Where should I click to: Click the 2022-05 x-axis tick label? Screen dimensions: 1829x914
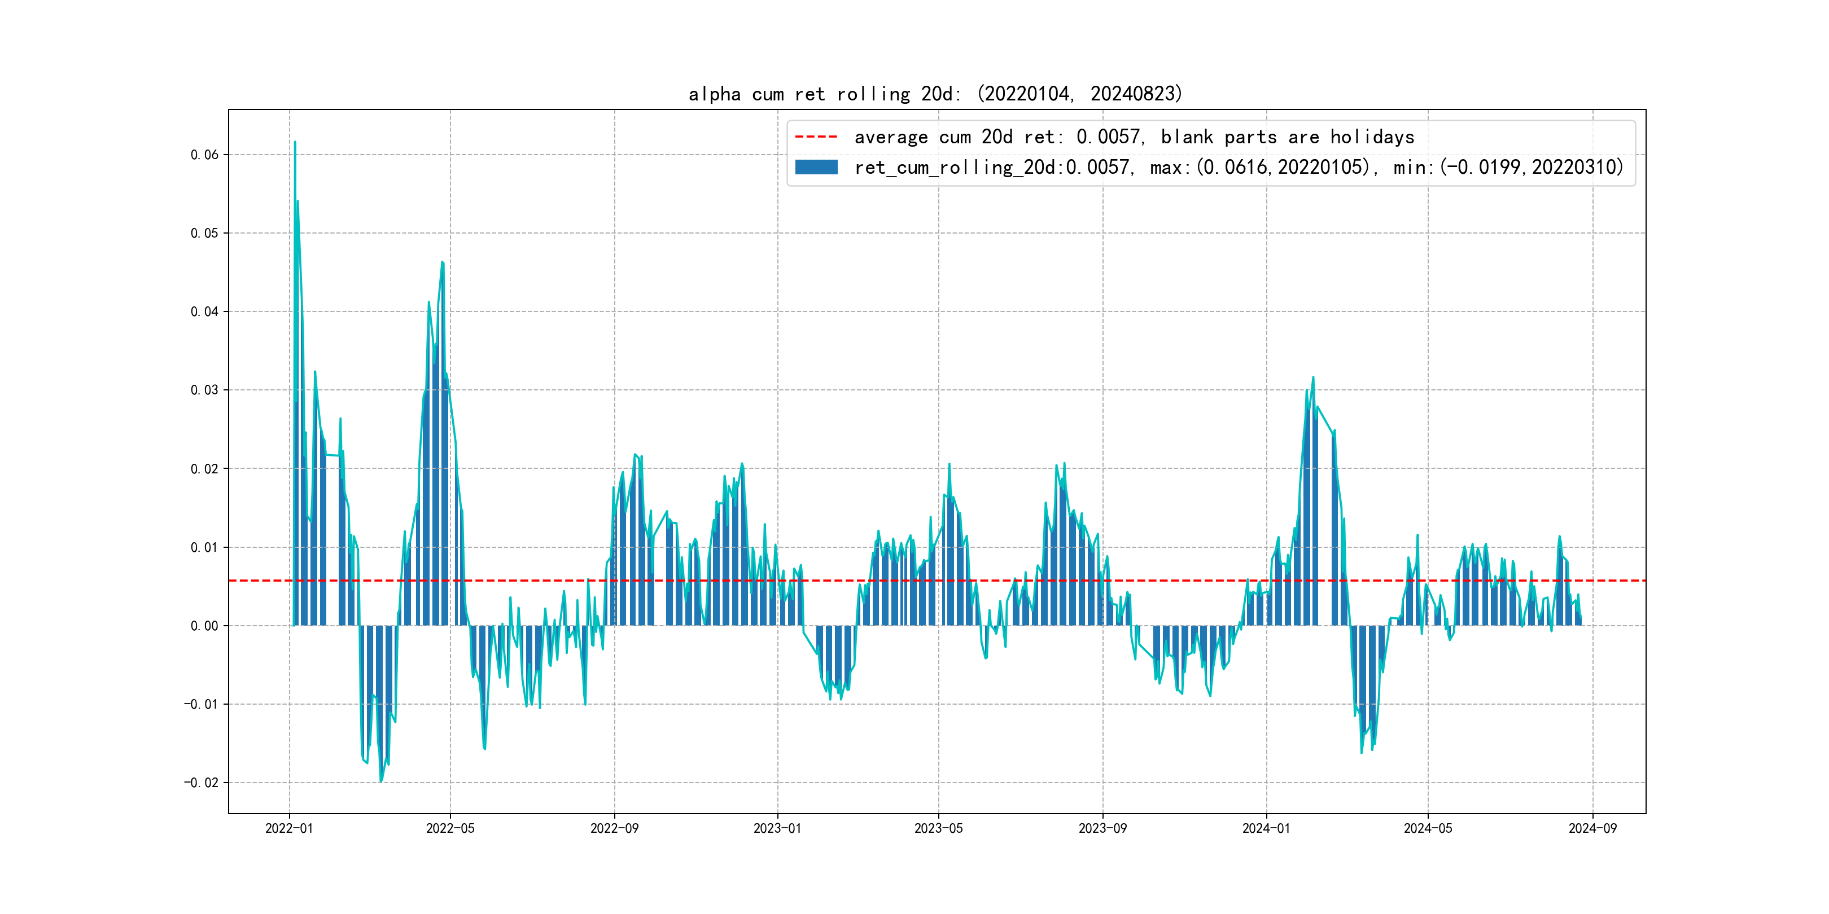450,828
